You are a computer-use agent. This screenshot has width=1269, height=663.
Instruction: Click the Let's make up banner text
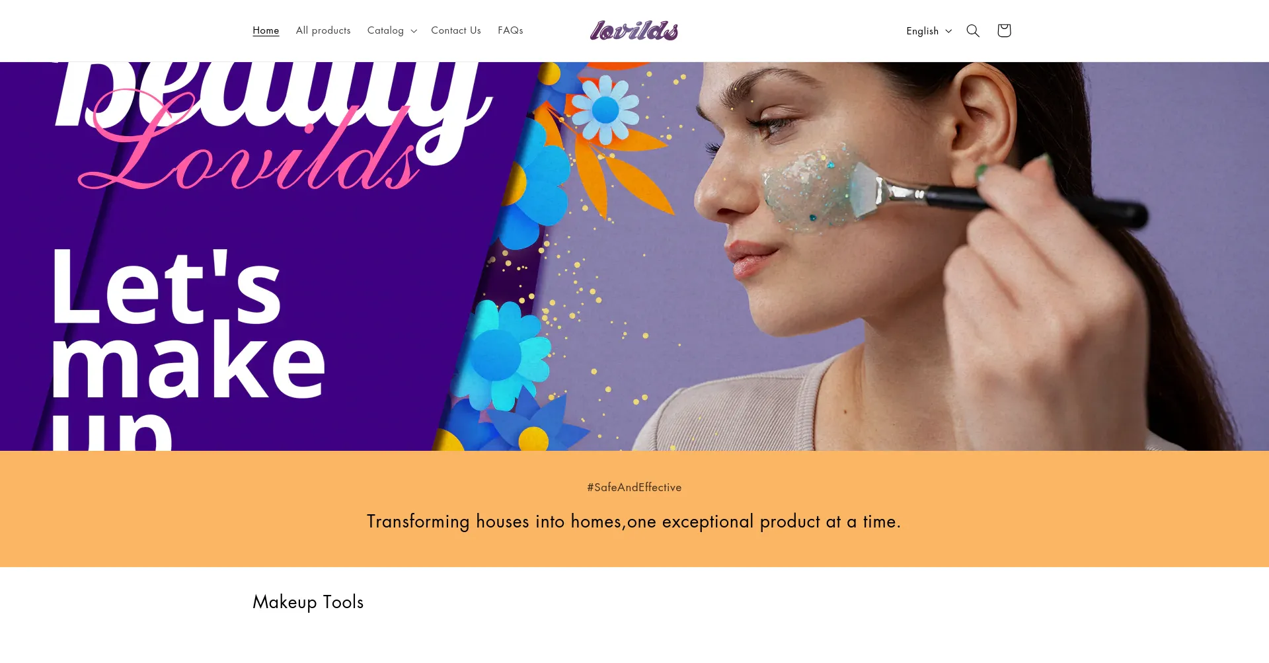188,348
